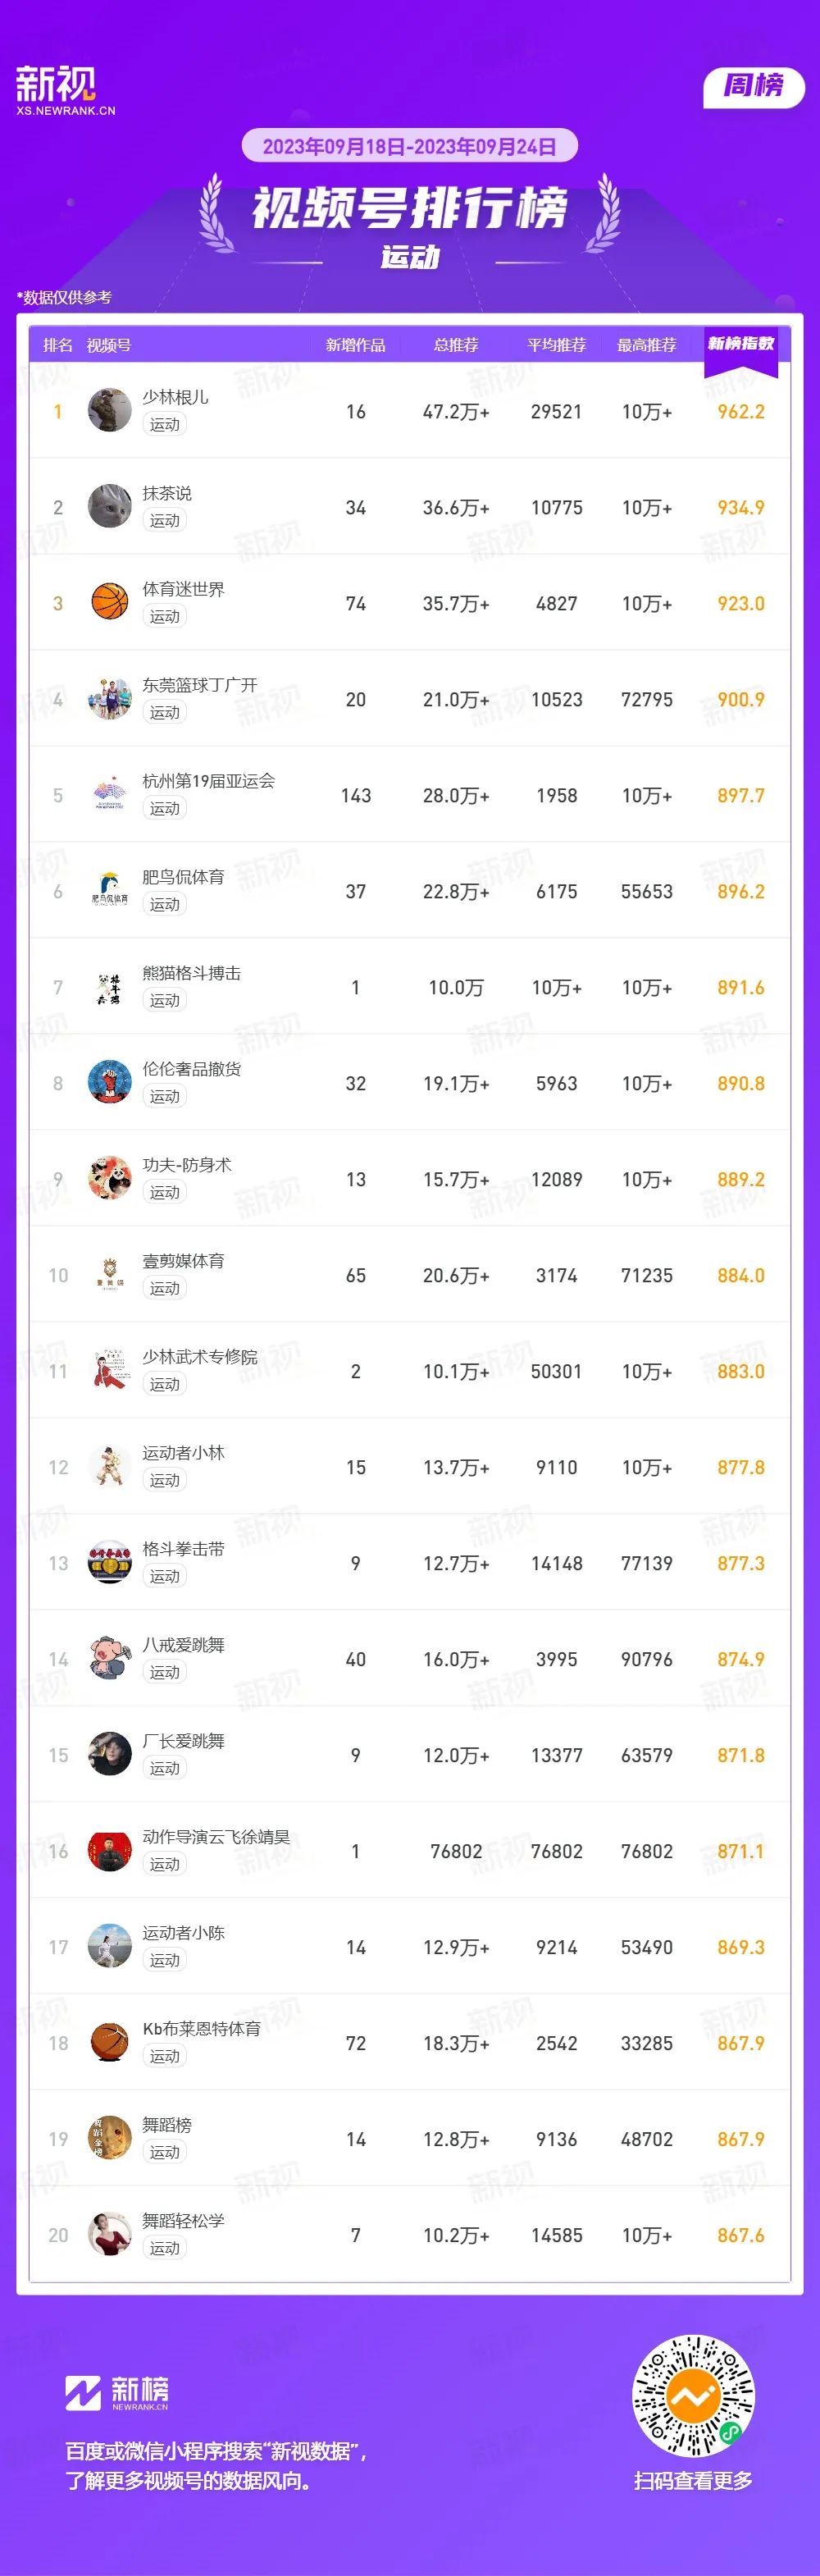This screenshot has width=820, height=2576.
Task: Click the 新榜指数 column header
Action: tap(741, 344)
